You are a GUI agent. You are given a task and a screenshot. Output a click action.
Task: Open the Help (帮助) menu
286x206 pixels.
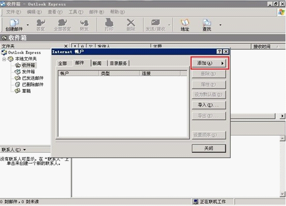(117, 12)
